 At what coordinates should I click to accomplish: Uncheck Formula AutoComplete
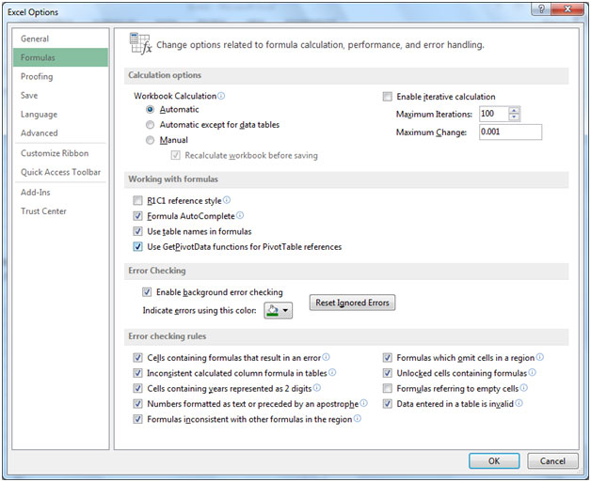138,216
